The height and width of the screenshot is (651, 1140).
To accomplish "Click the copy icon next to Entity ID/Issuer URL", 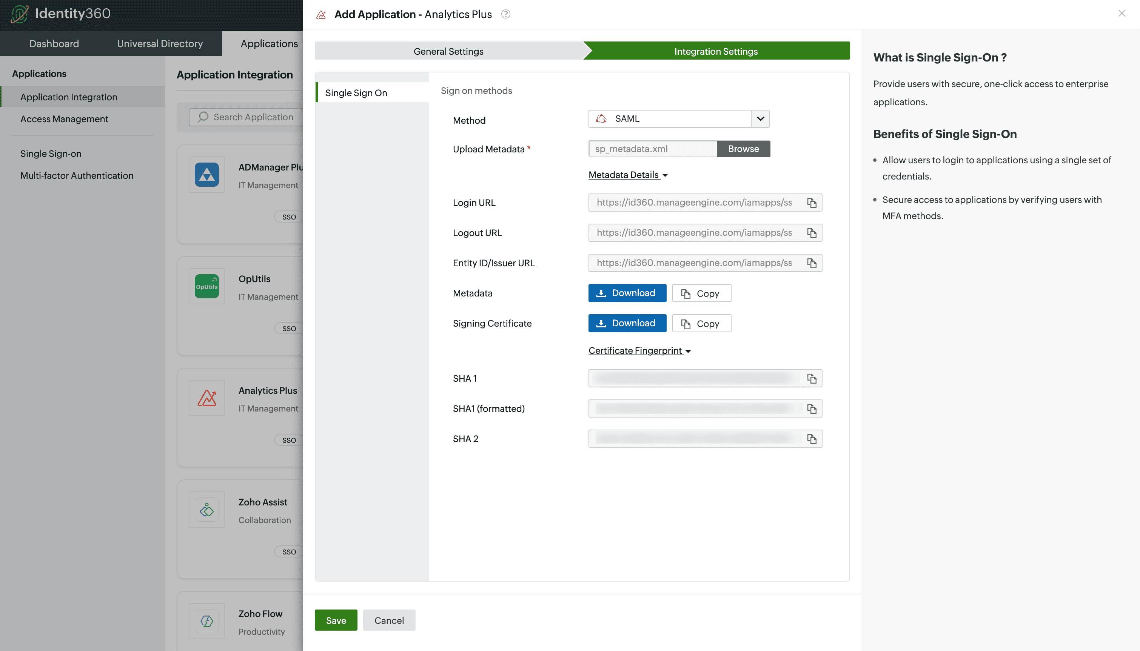I will (x=812, y=263).
